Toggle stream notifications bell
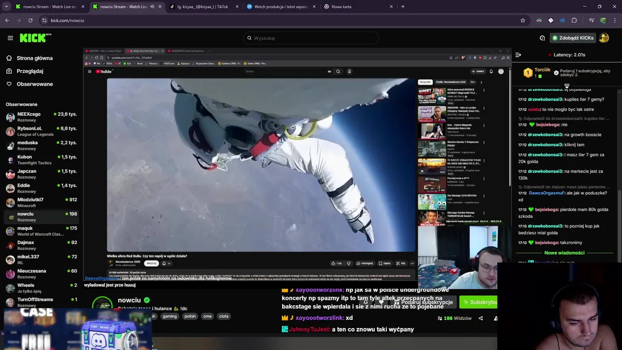The height and width of the screenshot is (350, 622). point(365,302)
